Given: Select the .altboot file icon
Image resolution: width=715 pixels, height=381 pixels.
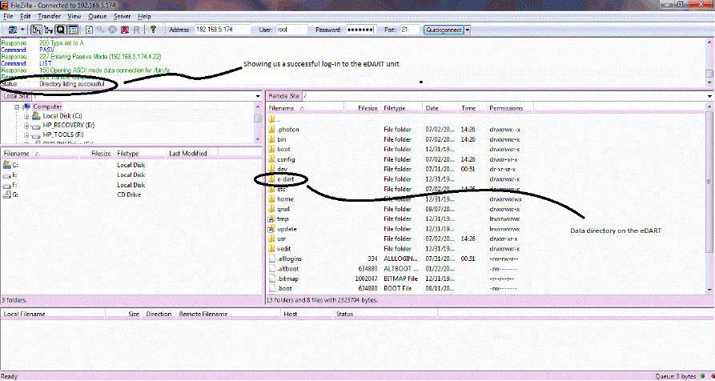Looking at the screenshot, I should point(271,269).
